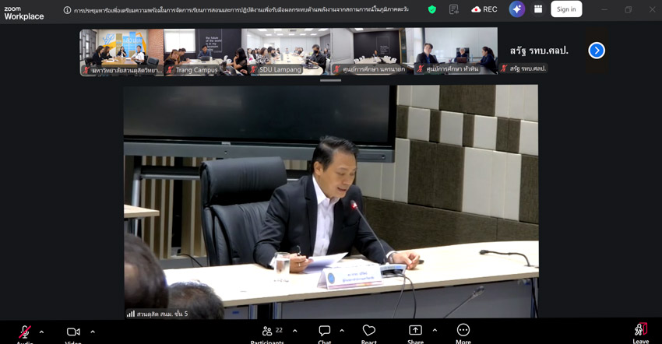Open the meeting notes icon
The width and height of the screenshot is (662, 344).
click(x=454, y=9)
